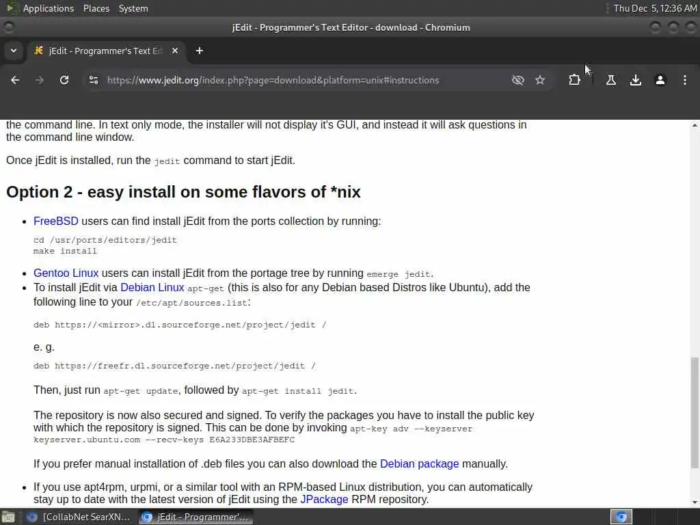Open the System menu
Image resolution: width=700 pixels, height=525 pixels.
(x=133, y=8)
